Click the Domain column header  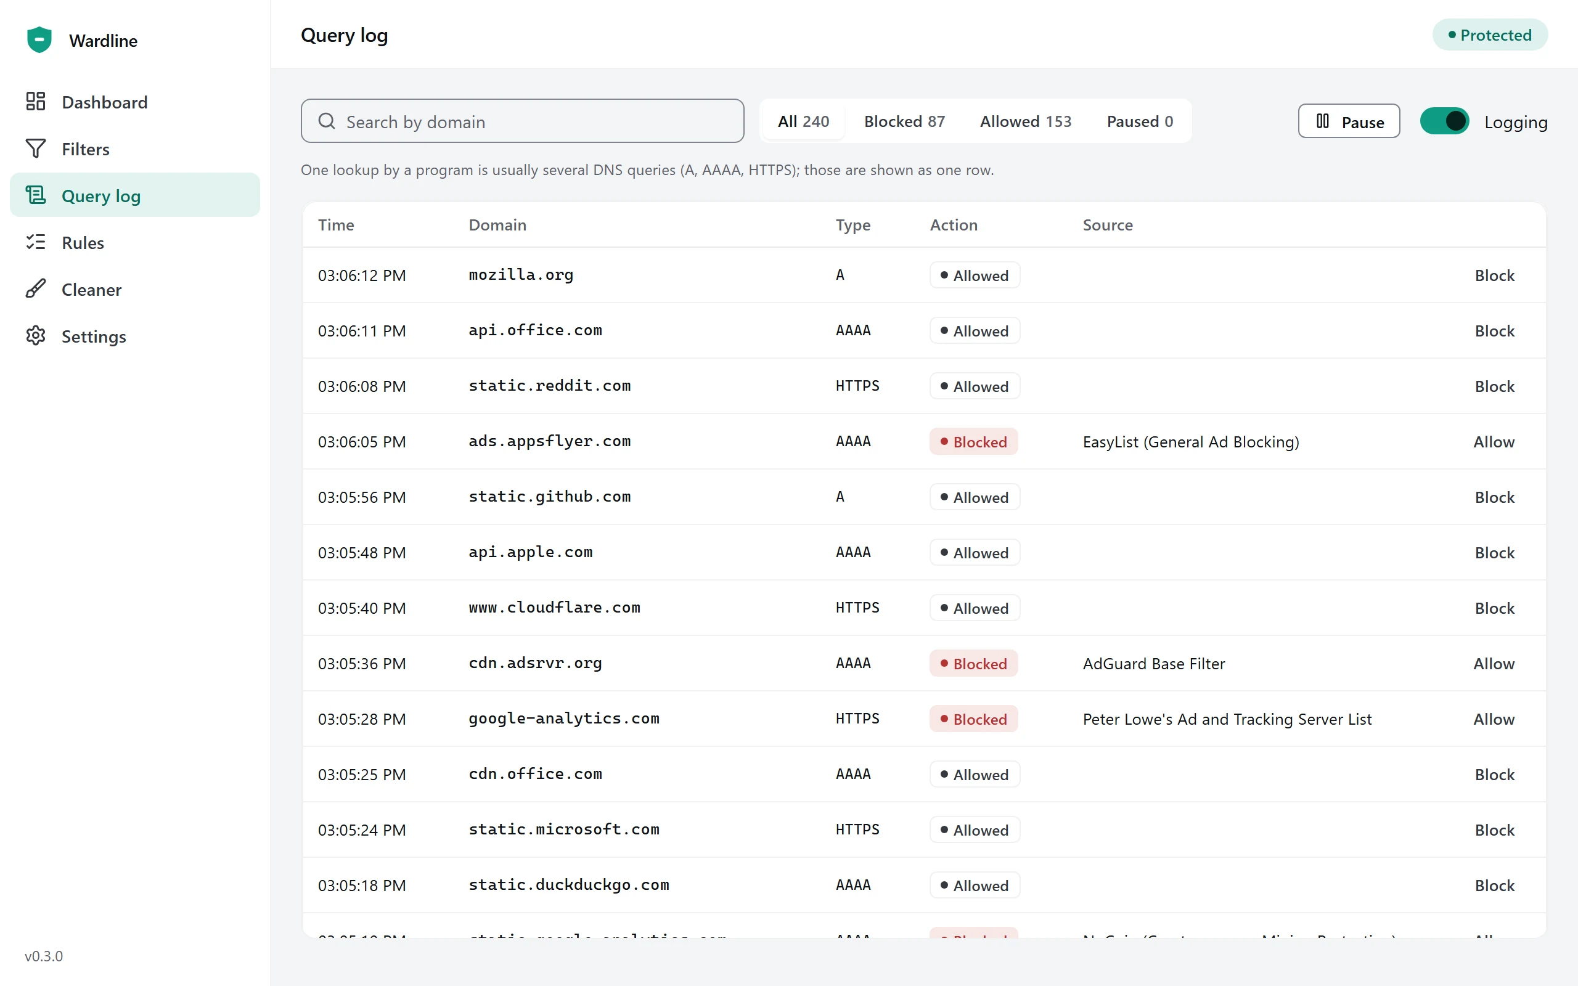click(497, 225)
